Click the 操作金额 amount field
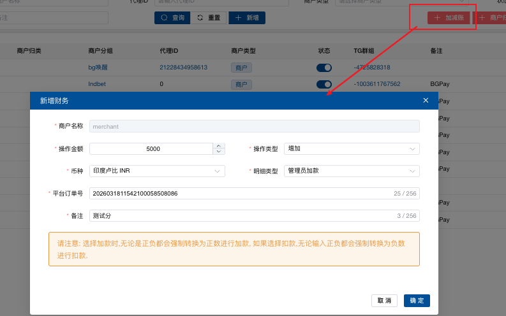The height and width of the screenshot is (316, 506). (x=152, y=148)
